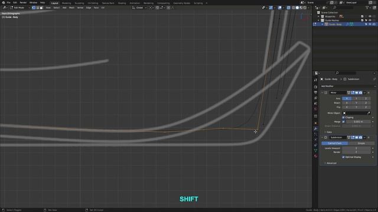
Task: Select Catmull-Clark subdivision type
Action: (x=334, y=143)
